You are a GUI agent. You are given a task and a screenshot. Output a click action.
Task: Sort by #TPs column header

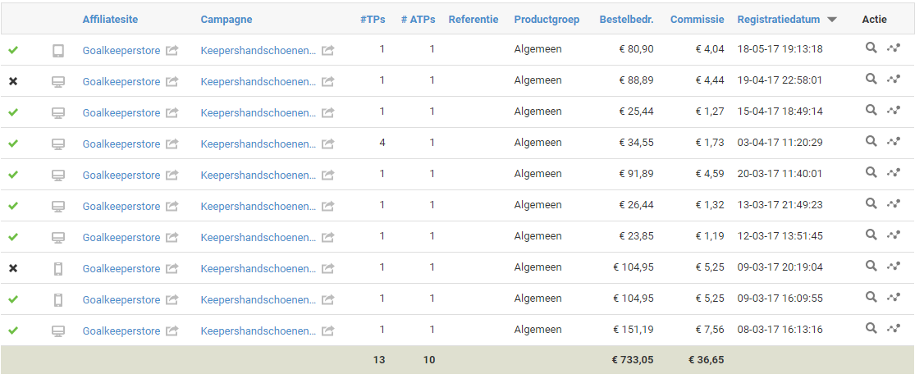coord(373,20)
